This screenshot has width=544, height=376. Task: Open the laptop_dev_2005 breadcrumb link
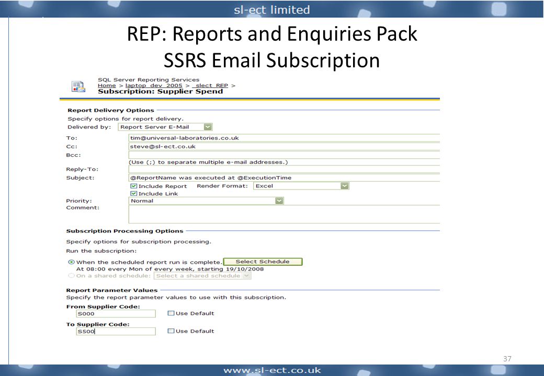click(x=154, y=86)
